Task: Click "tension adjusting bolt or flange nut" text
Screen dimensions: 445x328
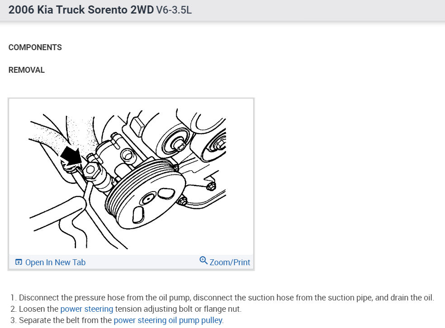Action: pos(178,309)
